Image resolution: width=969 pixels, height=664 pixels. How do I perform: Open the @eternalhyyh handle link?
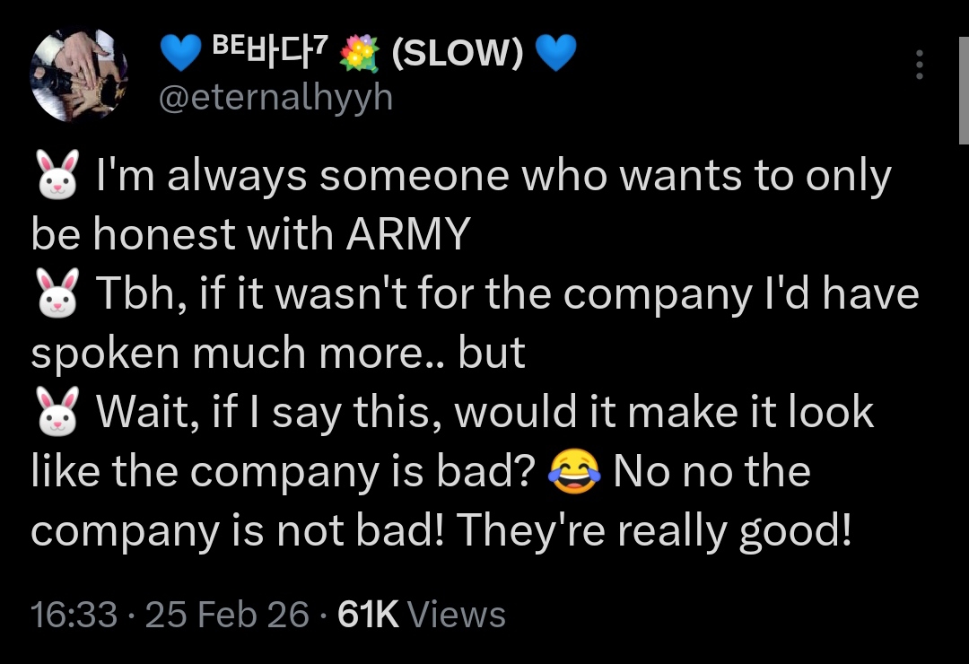click(275, 97)
